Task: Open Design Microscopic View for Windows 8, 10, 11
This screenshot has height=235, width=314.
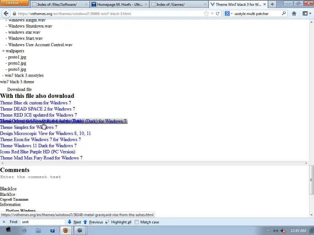Action: 45,133
